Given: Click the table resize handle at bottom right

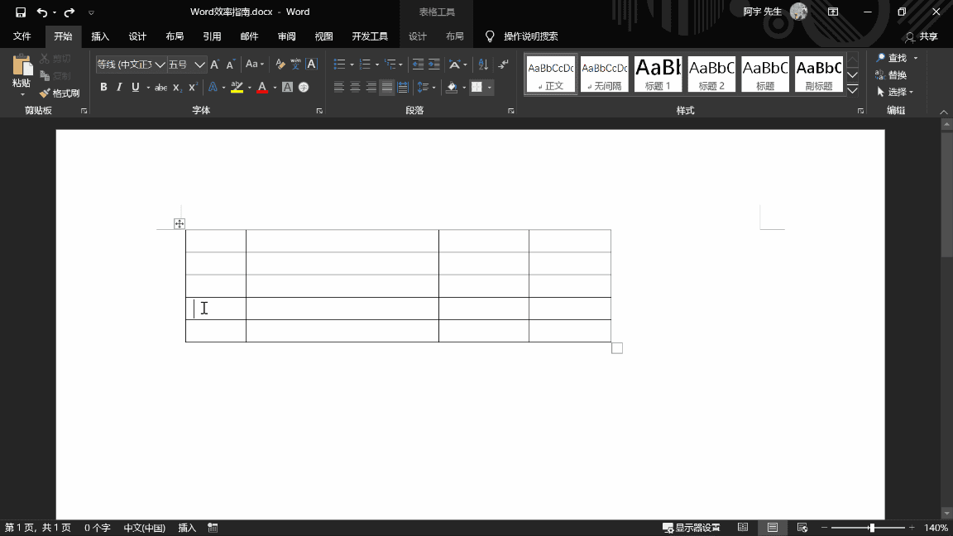Looking at the screenshot, I should [x=617, y=348].
